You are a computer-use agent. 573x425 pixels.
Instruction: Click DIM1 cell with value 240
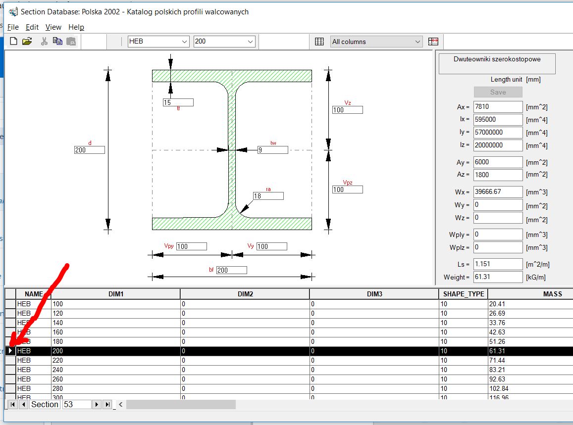click(x=116, y=370)
